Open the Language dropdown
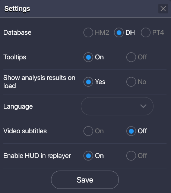The width and height of the screenshot is (171, 193). [117, 106]
